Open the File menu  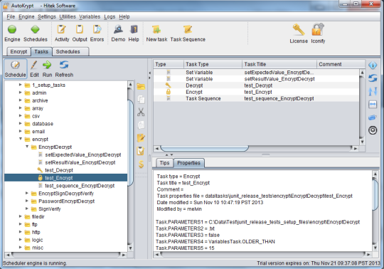[x=11, y=16]
